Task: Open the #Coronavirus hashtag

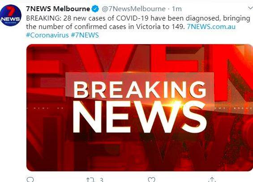Action: (x=47, y=35)
